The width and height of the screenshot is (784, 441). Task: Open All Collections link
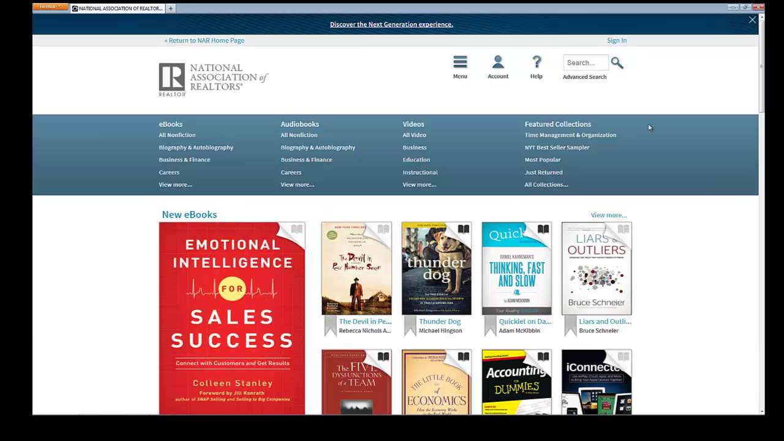point(546,184)
